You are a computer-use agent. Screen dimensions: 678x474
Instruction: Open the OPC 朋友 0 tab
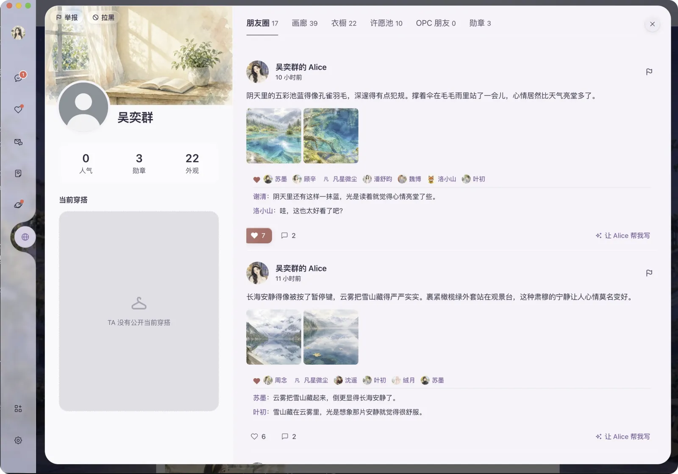click(x=436, y=23)
